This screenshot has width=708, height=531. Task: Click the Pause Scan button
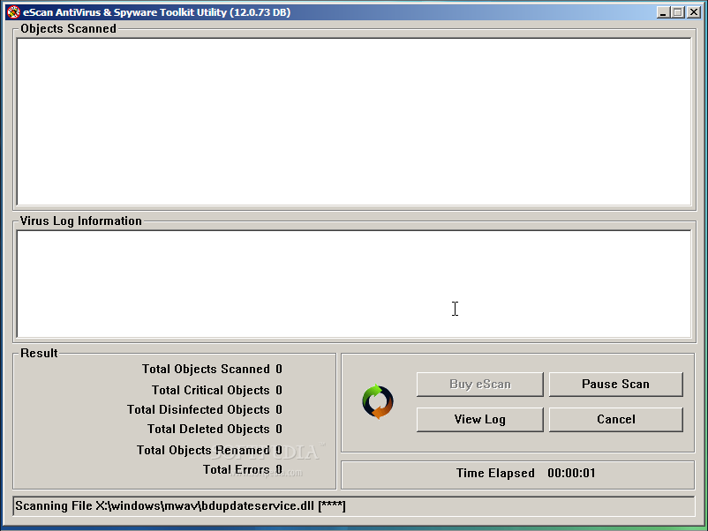tap(615, 384)
